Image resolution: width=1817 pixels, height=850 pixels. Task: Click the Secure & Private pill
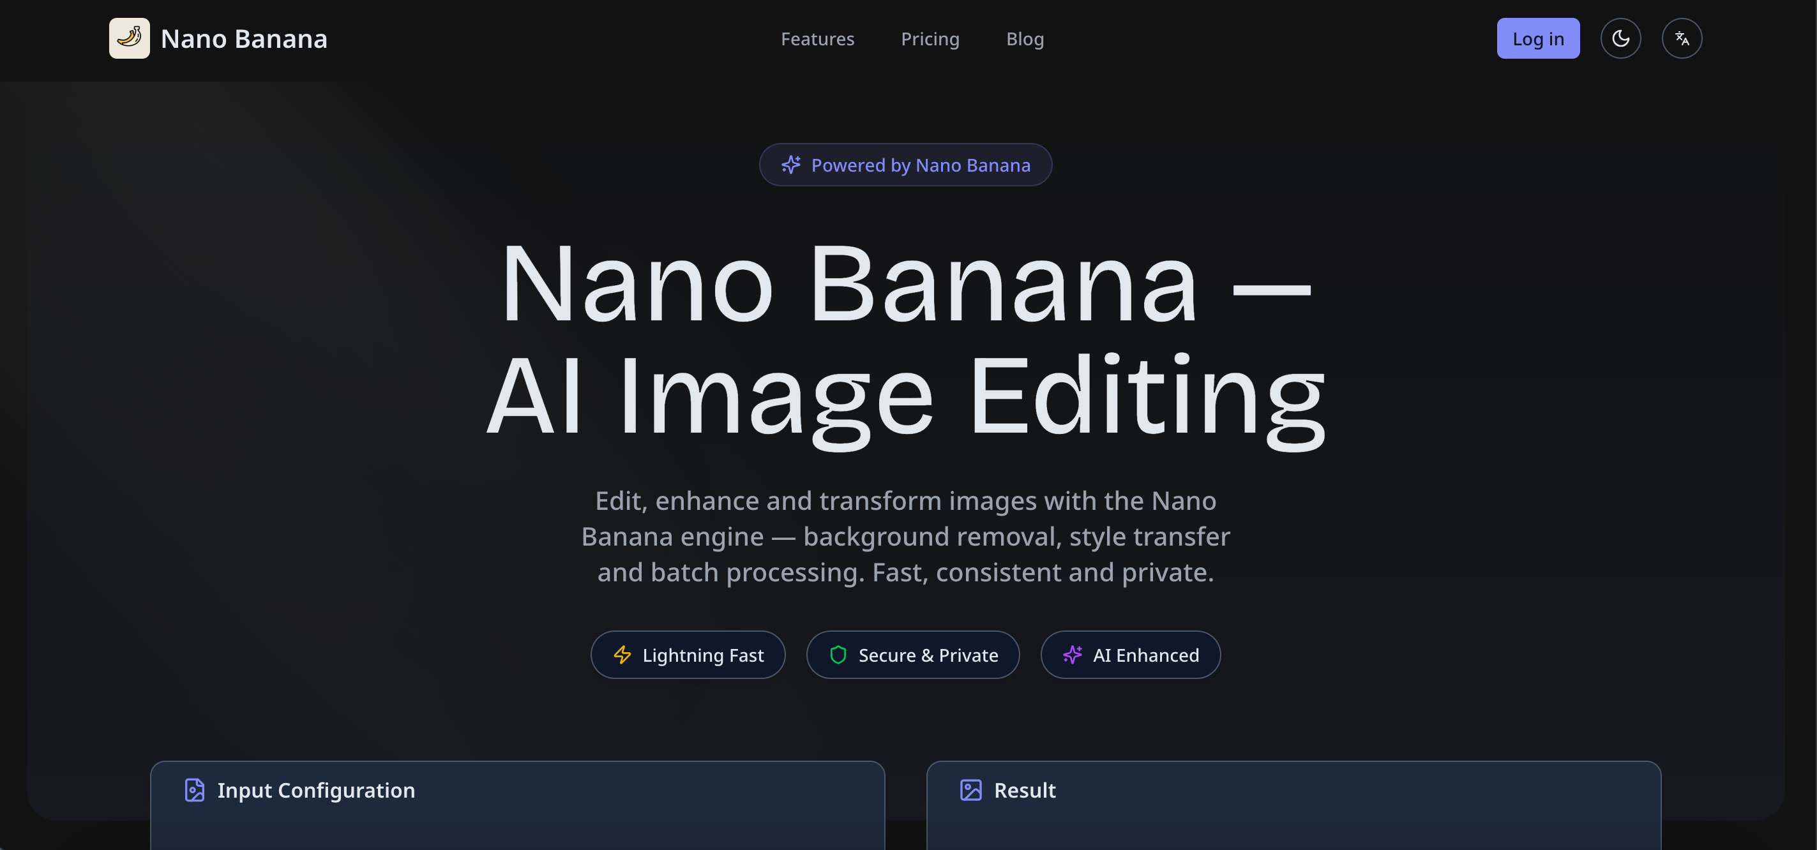[913, 655]
